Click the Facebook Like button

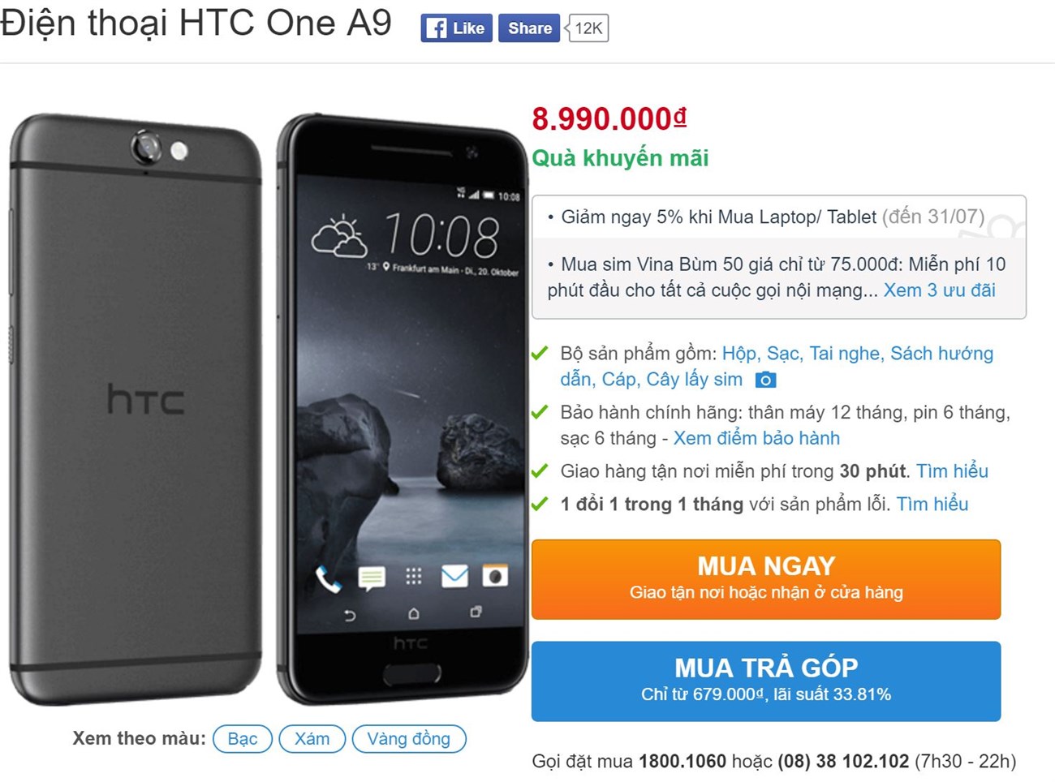[456, 28]
